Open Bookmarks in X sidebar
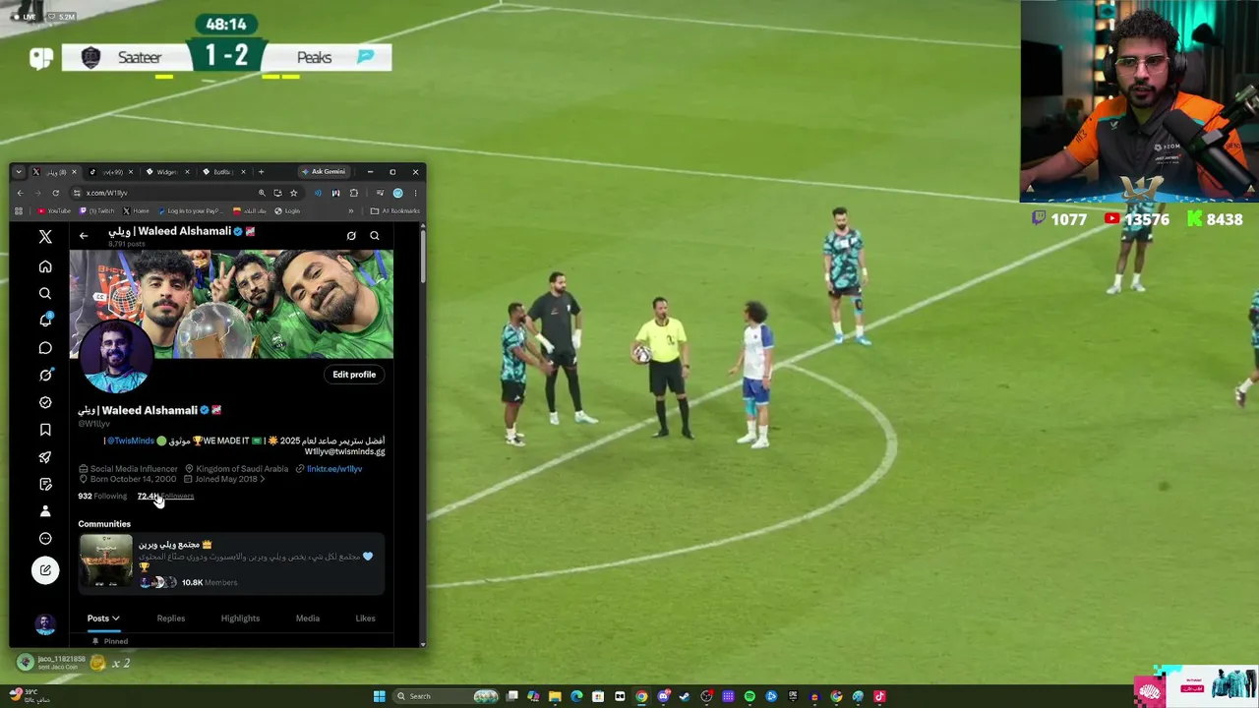Image resolution: width=1259 pixels, height=708 pixels. (45, 430)
